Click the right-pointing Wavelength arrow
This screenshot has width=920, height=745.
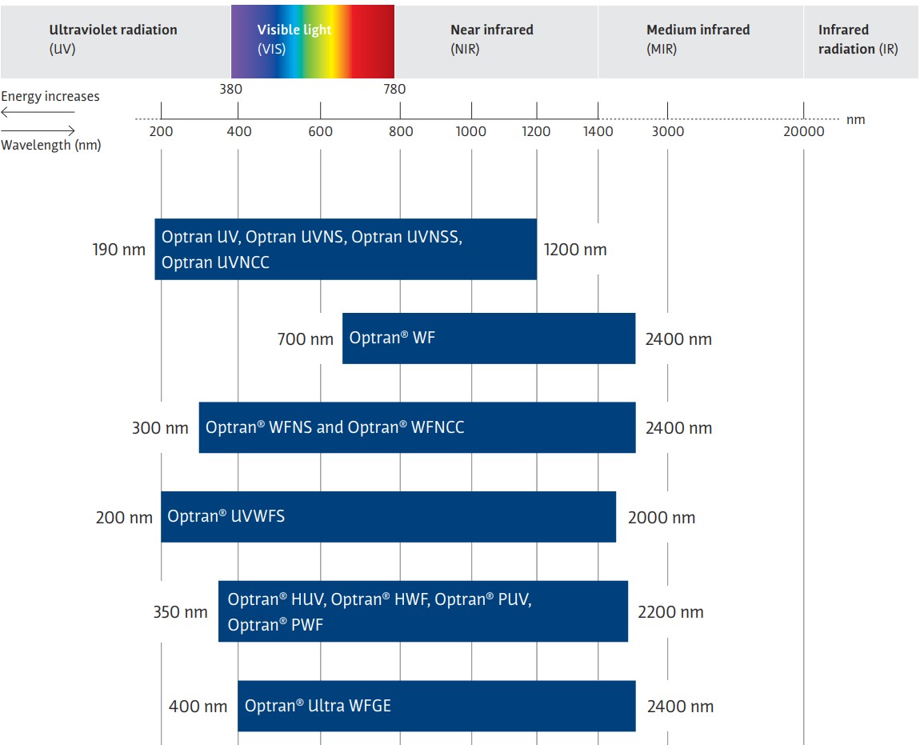pos(38,130)
